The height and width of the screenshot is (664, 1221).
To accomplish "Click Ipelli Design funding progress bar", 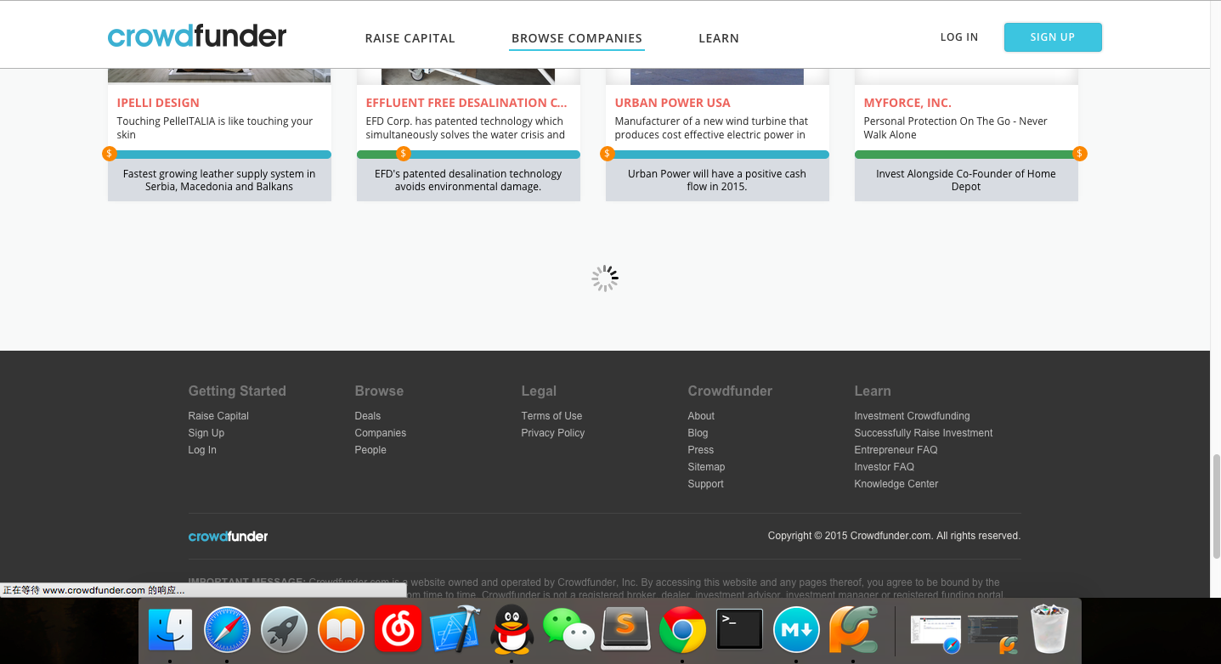I will (219, 155).
